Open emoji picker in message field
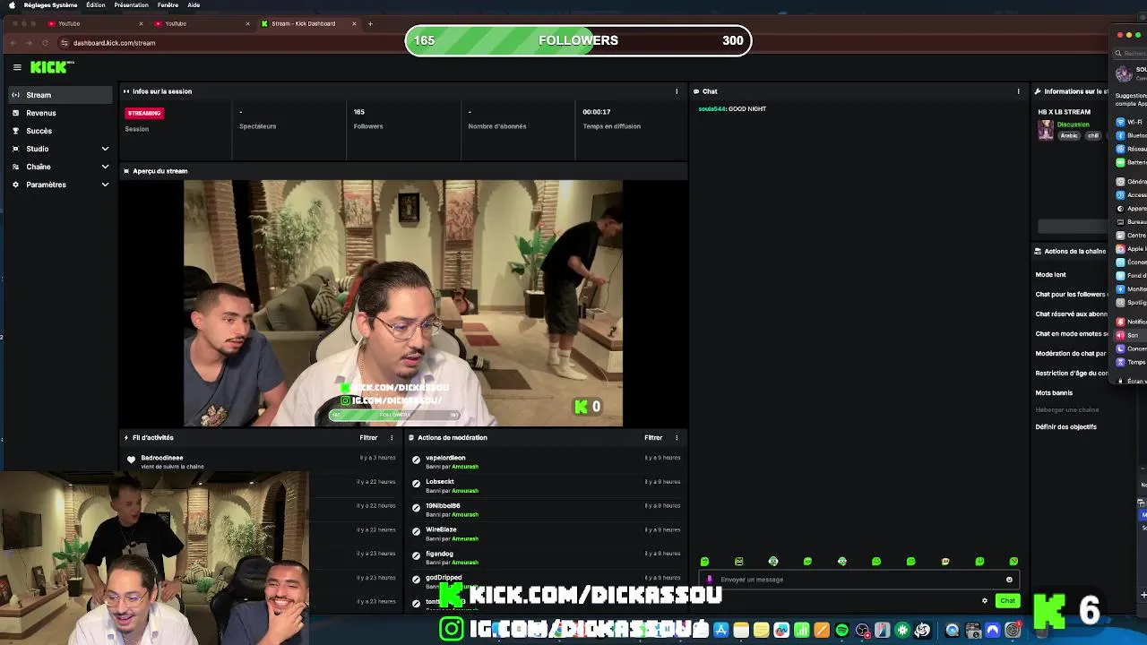The image size is (1147, 645). click(x=1009, y=580)
